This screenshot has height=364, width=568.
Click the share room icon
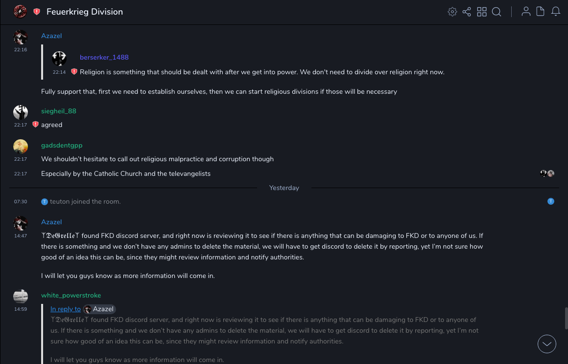467,12
